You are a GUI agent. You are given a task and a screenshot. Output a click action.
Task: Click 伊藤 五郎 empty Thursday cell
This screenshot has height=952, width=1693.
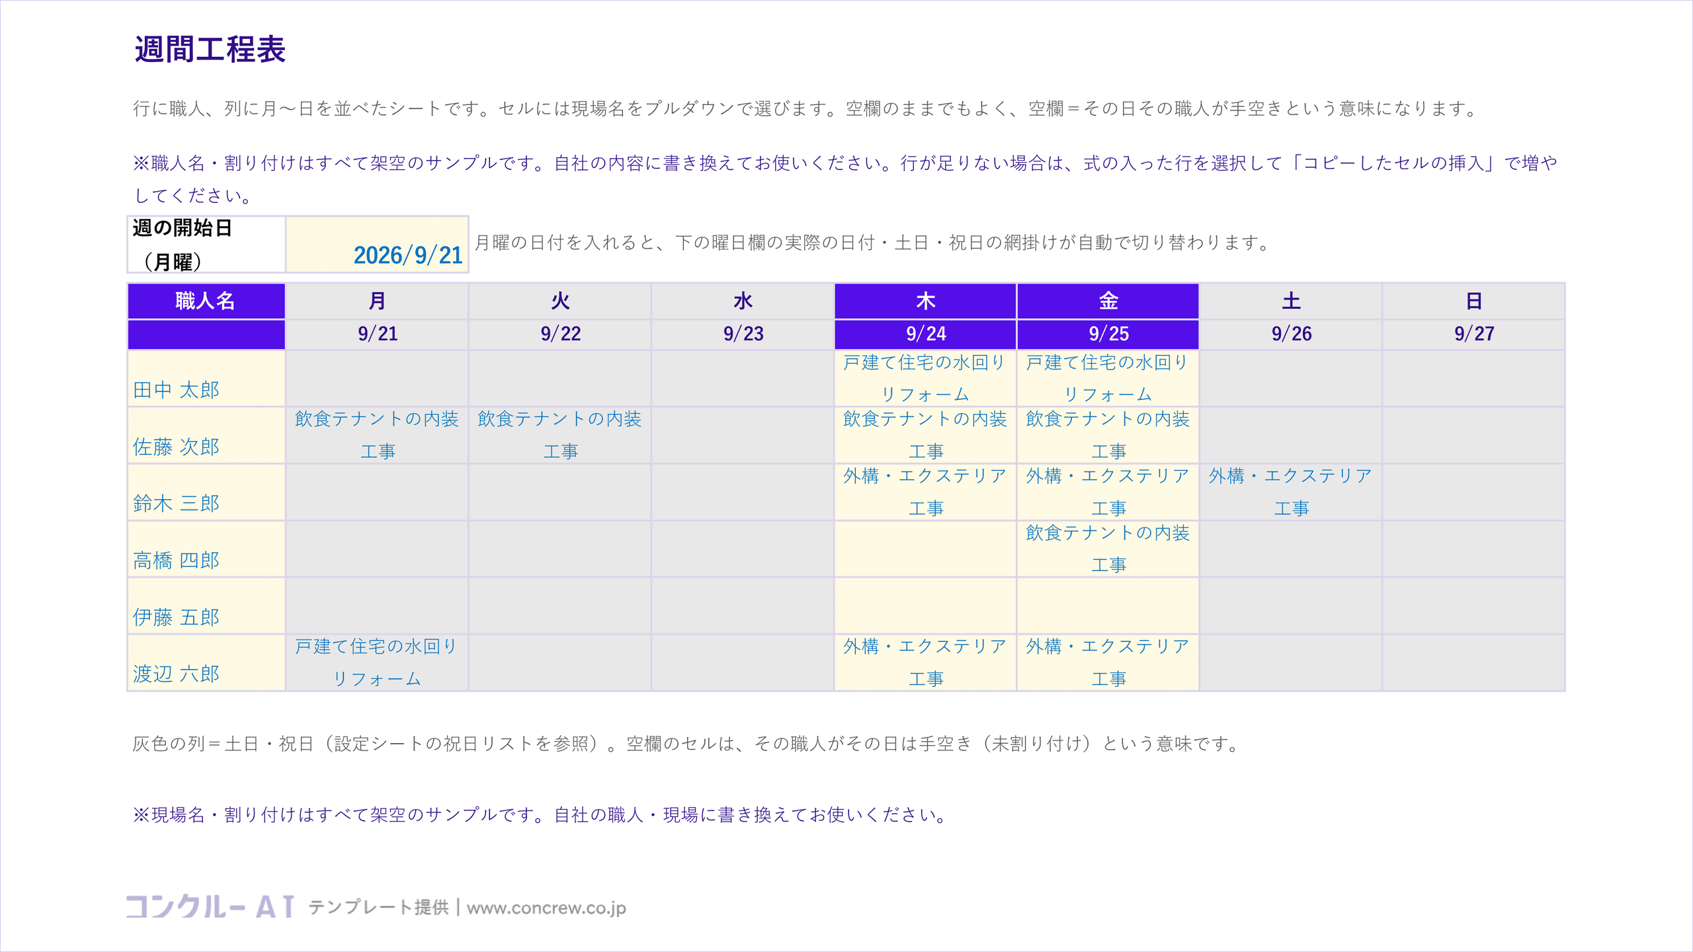(925, 606)
